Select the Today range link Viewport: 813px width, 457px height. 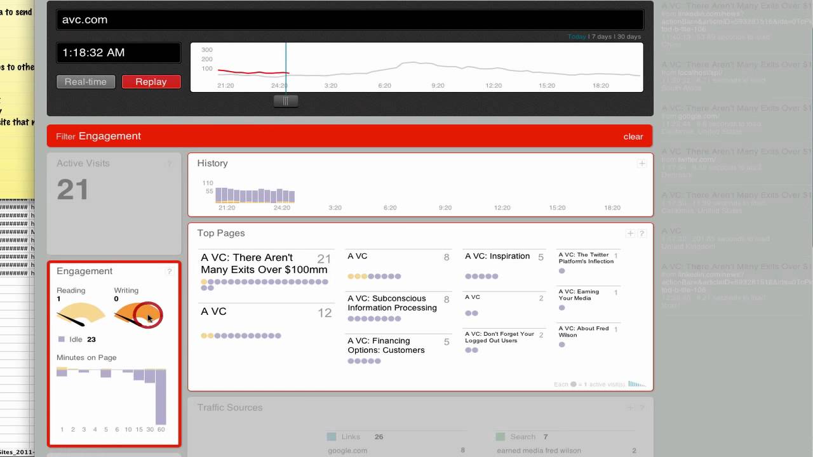click(577, 37)
